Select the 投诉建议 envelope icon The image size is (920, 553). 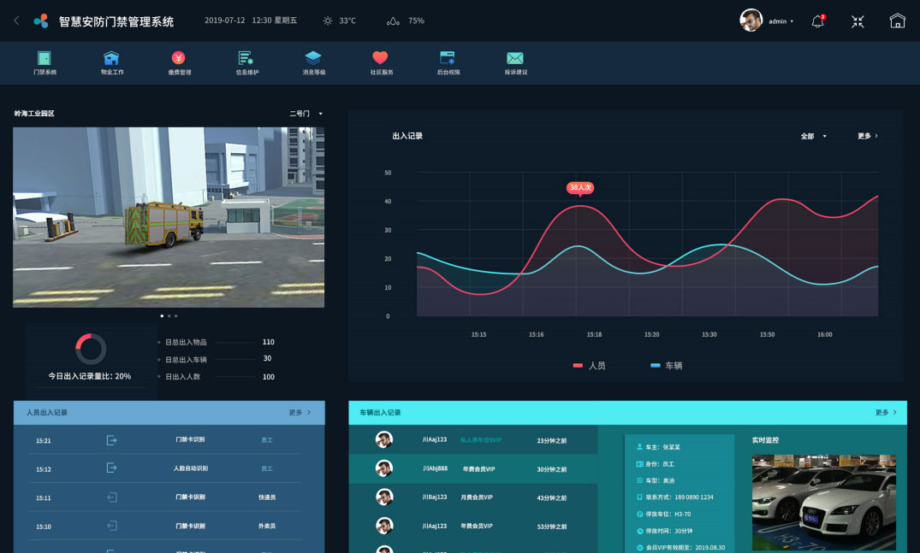tap(514, 59)
